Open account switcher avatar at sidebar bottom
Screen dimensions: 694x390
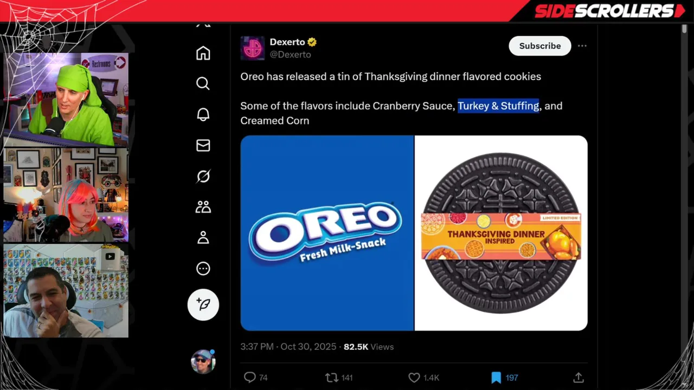(x=203, y=361)
